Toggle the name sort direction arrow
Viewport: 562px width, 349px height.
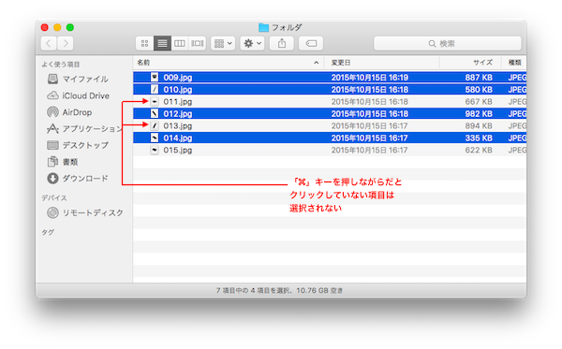317,63
